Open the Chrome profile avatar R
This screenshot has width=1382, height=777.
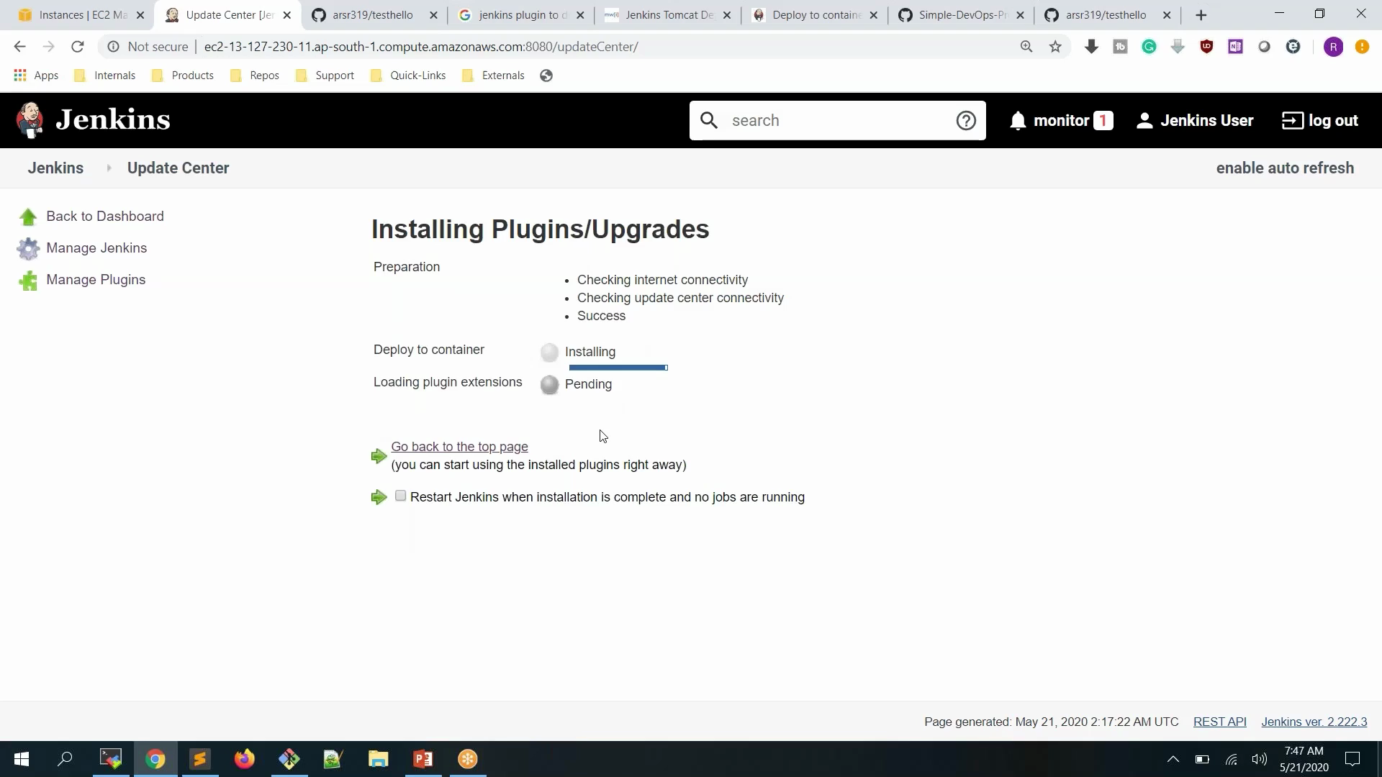click(x=1333, y=47)
